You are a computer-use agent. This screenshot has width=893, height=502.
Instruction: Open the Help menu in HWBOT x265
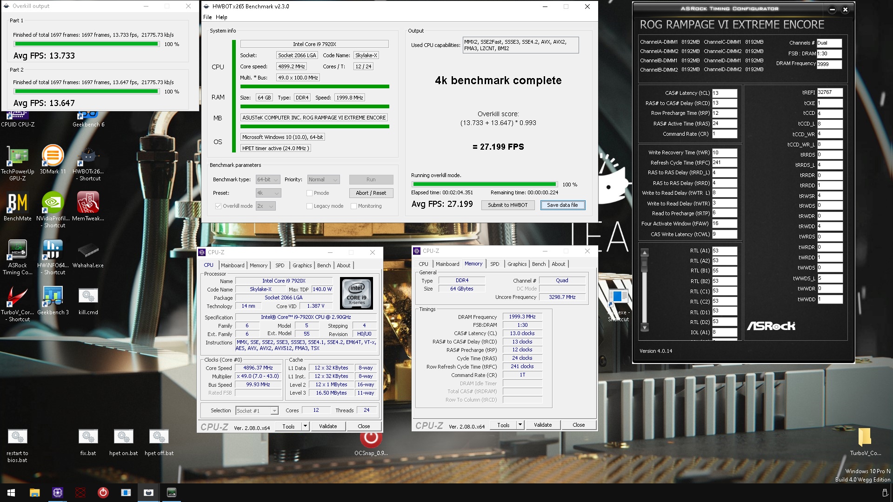pos(221,17)
